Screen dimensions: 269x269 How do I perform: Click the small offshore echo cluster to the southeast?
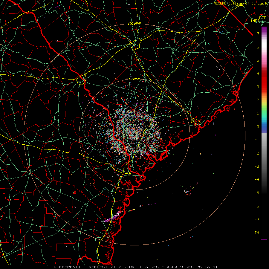[187, 192]
